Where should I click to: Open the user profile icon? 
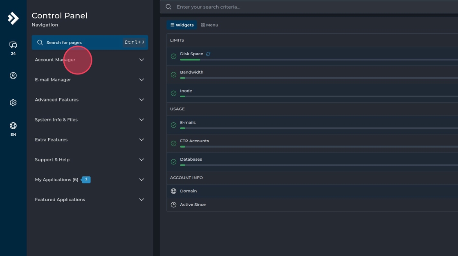pyautogui.click(x=13, y=76)
